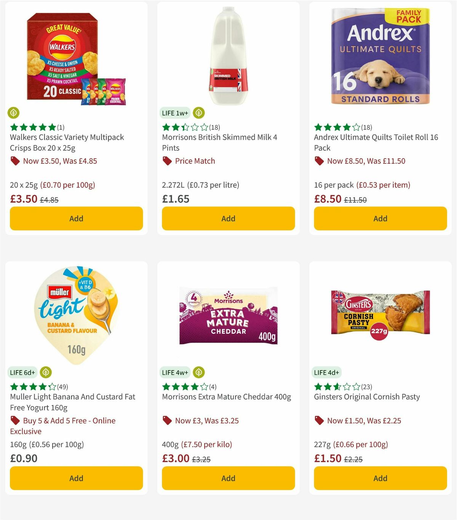The height and width of the screenshot is (520, 457).
Task: Click the tag icon beside Ginsters Now £1.50 offer
Action: (319, 421)
